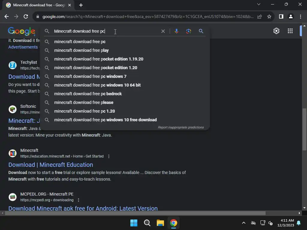
Task: Click the Chrome taskbar icon
Action: click(174, 223)
